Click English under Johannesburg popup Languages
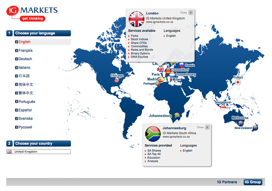 (187, 151)
